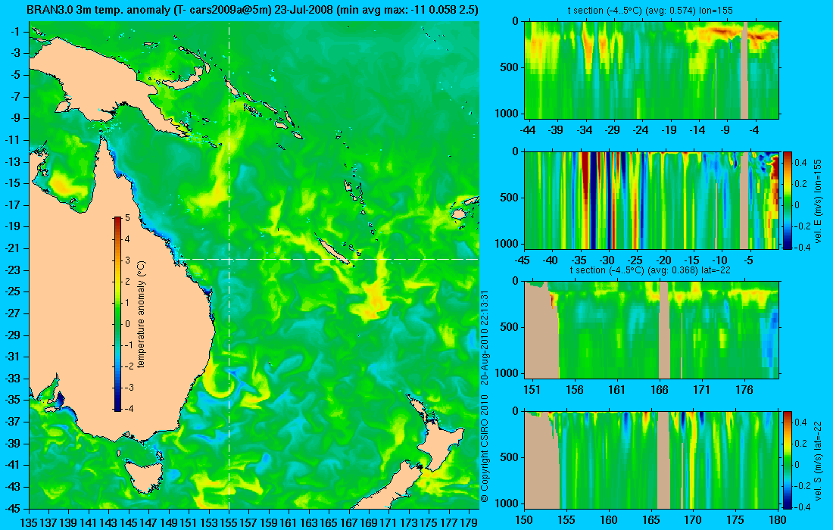Viewport: 833px width, 530px height.
Task: Click the Tasmania island on the map
Action: point(143,476)
